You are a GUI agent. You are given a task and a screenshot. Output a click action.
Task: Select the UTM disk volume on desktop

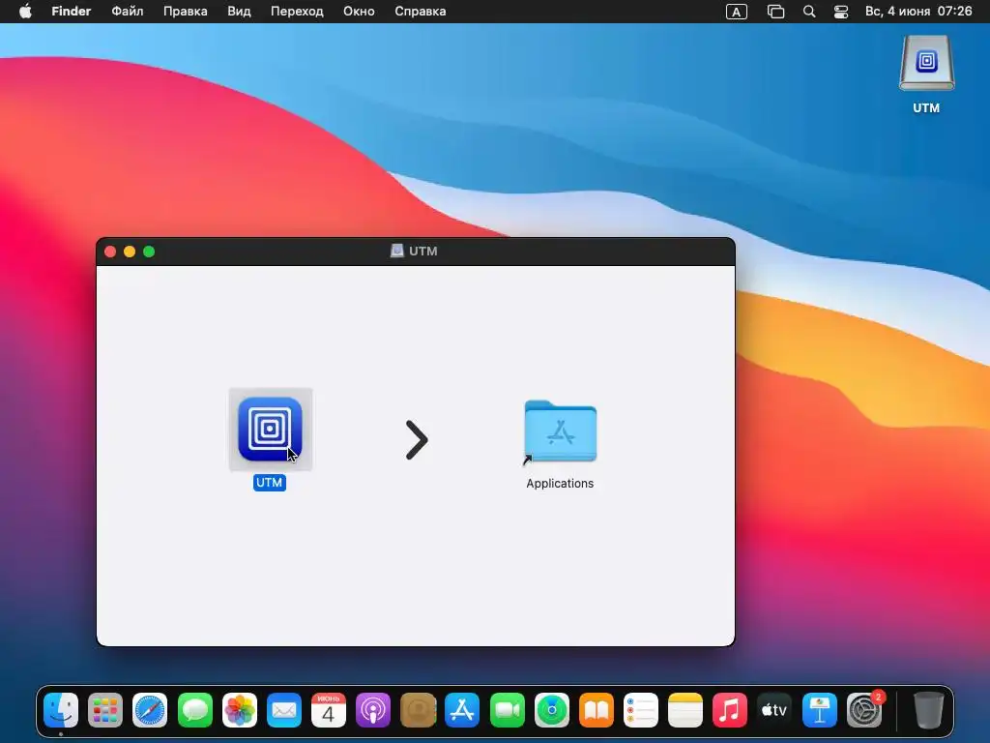click(926, 63)
